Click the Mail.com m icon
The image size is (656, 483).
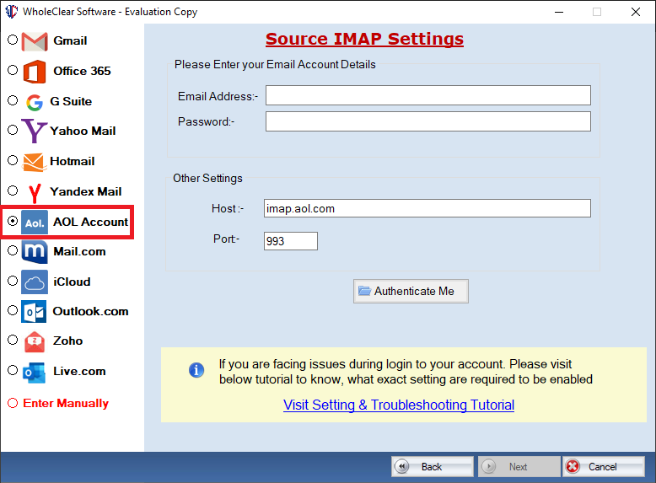[x=35, y=252]
